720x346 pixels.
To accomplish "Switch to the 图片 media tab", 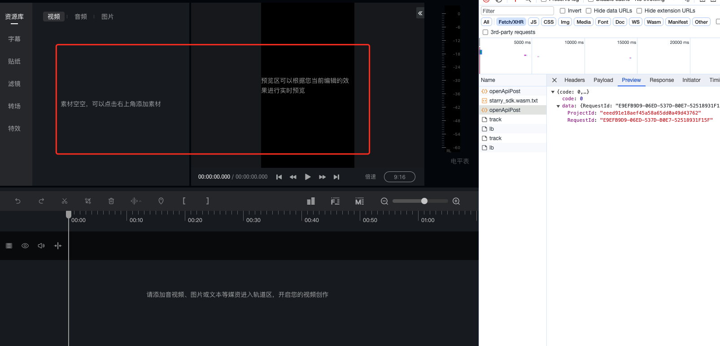I will click(x=108, y=17).
